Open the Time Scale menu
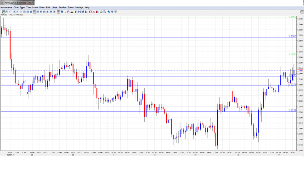 click(x=32, y=7)
